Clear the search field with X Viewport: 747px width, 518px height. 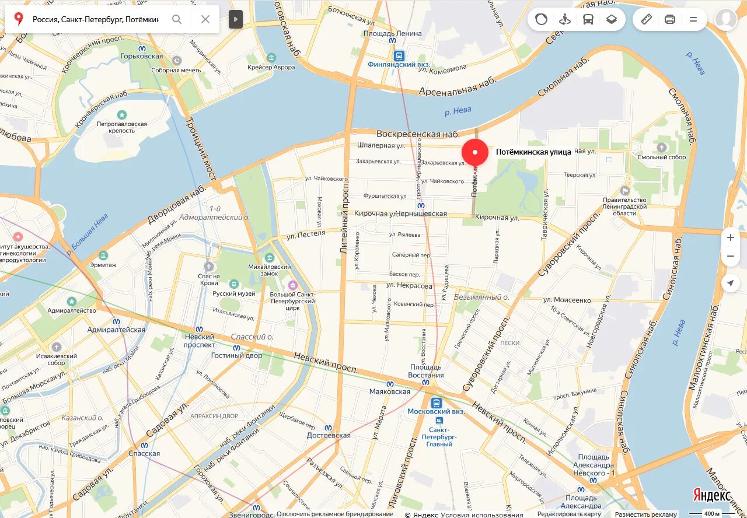click(205, 19)
